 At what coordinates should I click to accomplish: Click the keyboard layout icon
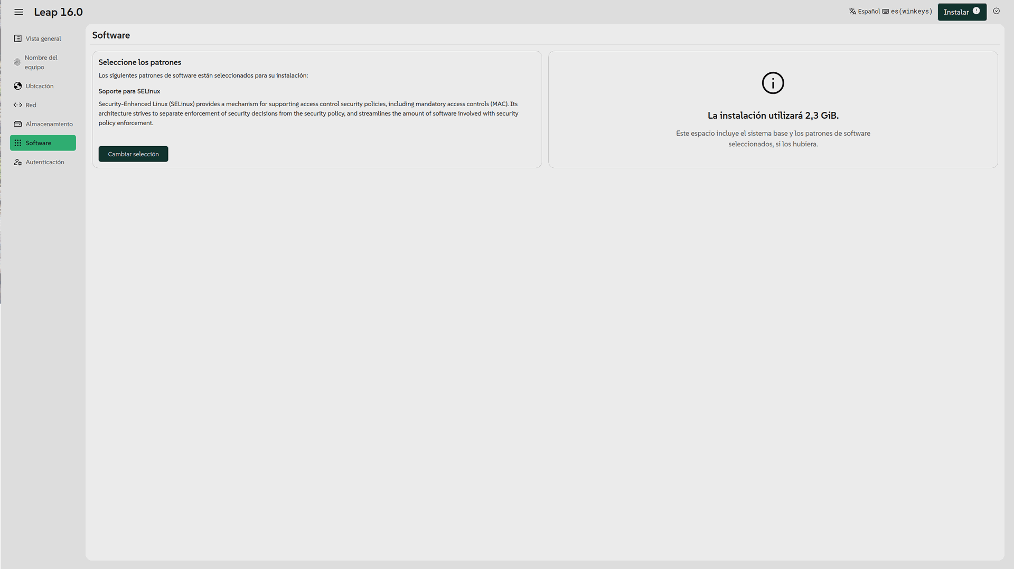point(885,12)
